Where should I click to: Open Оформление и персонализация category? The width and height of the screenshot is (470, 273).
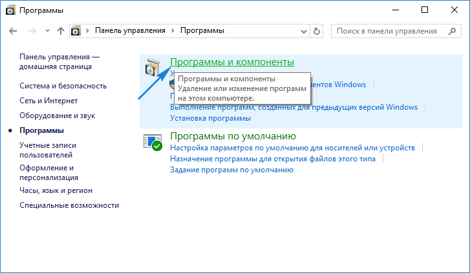coord(48,173)
